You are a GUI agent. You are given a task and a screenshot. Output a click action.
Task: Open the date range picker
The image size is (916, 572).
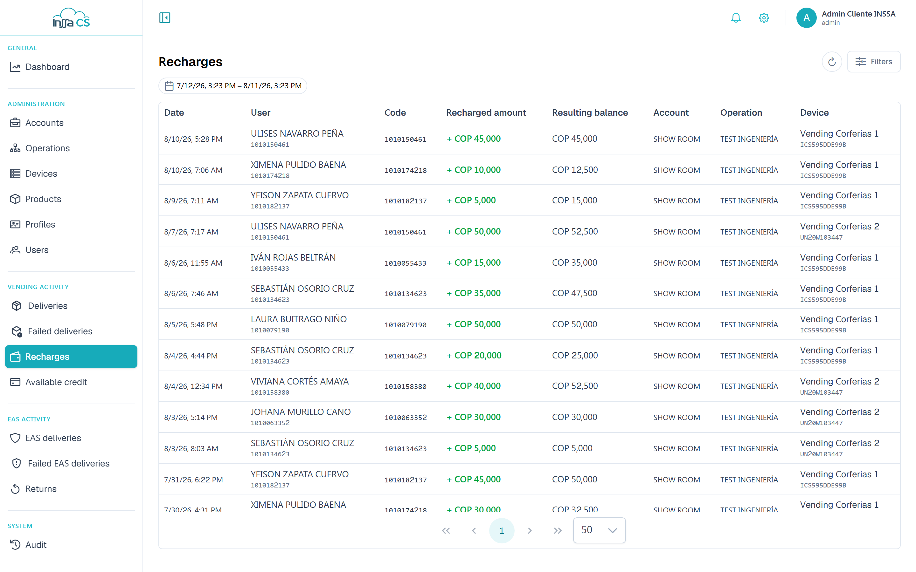(x=233, y=86)
